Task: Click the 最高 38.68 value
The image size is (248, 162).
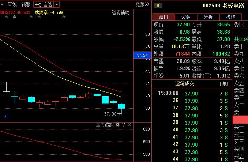Action: [x=223, y=32]
